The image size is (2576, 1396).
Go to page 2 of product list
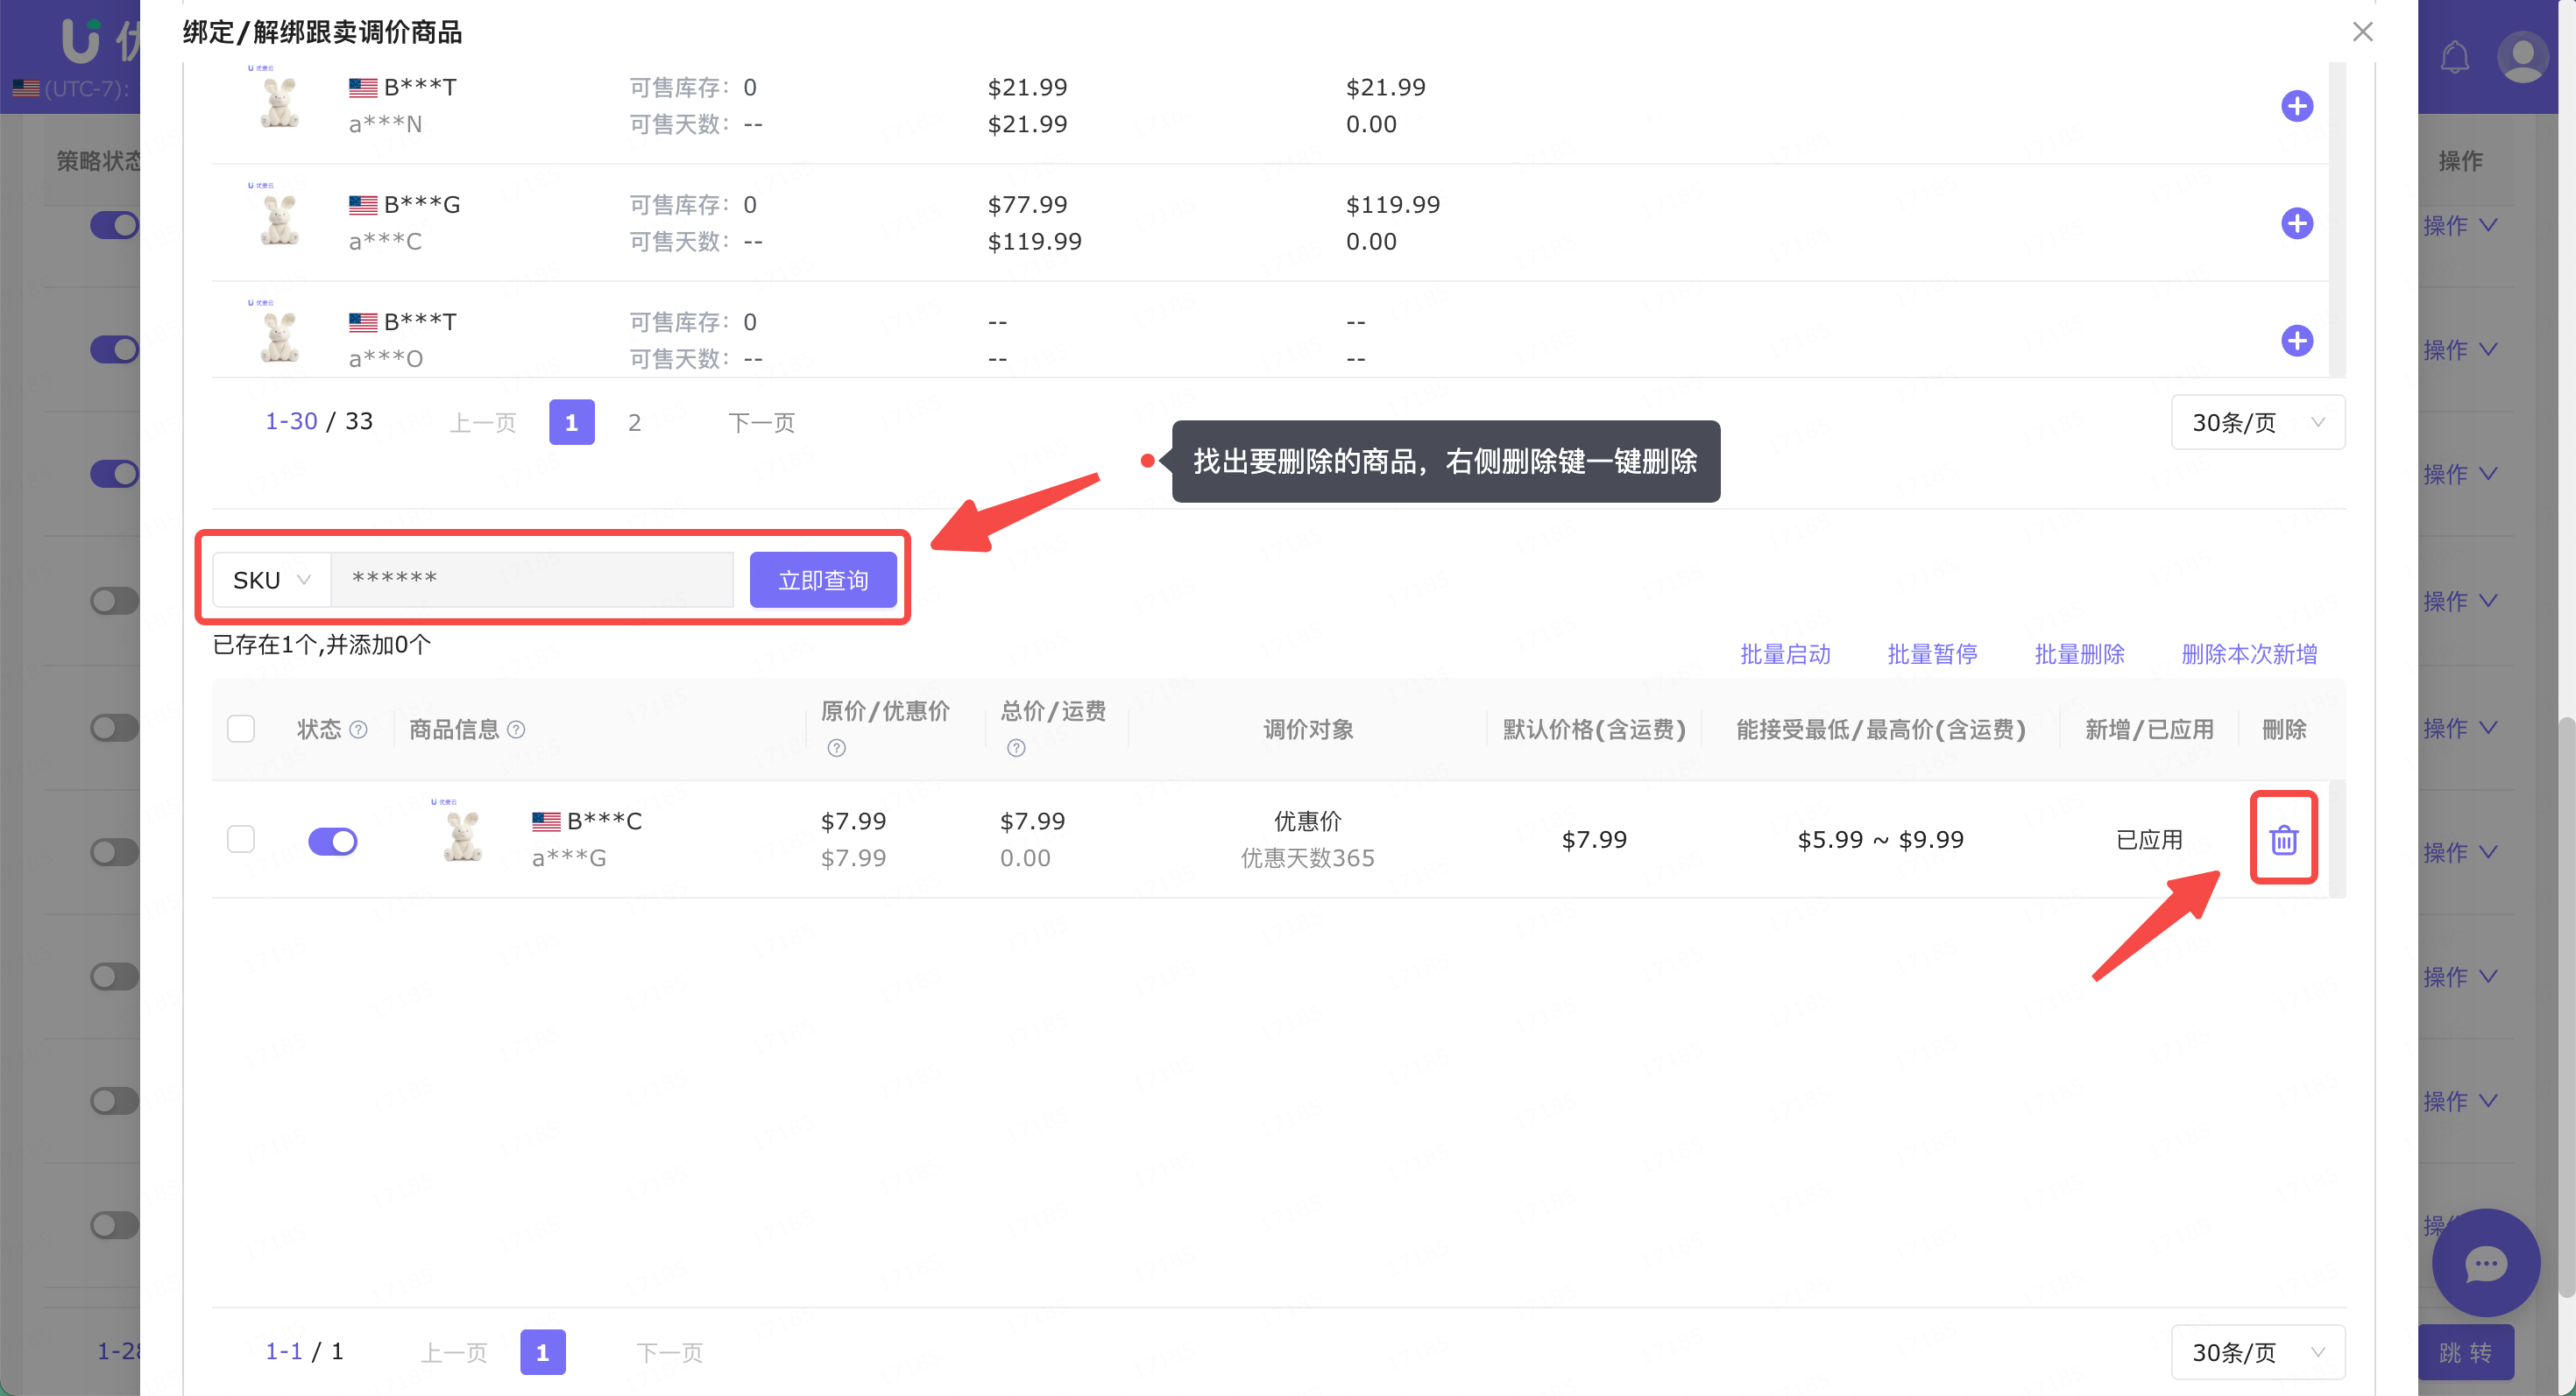[634, 423]
